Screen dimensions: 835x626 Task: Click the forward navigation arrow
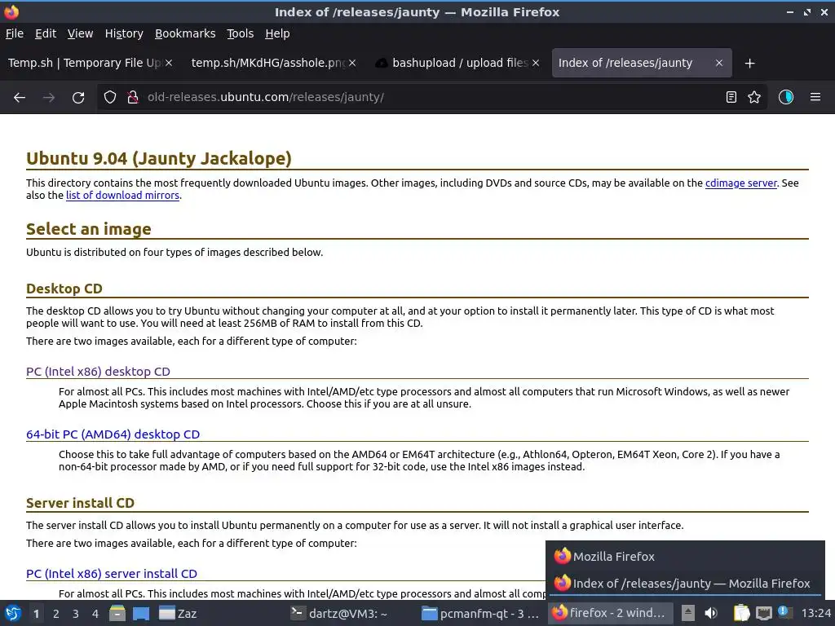pyautogui.click(x=49, y=98)
